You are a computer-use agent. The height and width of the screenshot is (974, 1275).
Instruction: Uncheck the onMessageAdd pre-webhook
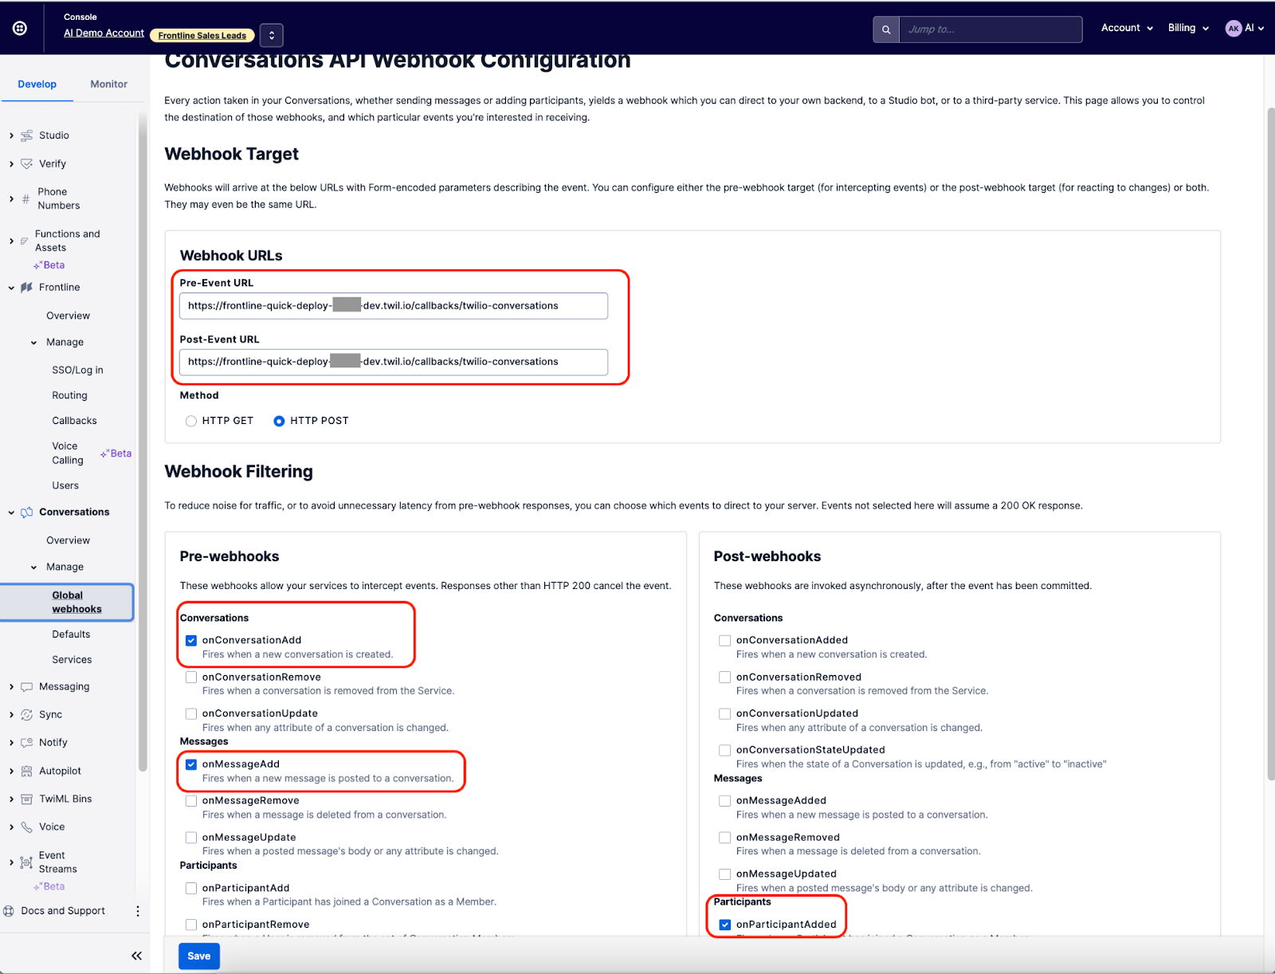click(191, 764)
